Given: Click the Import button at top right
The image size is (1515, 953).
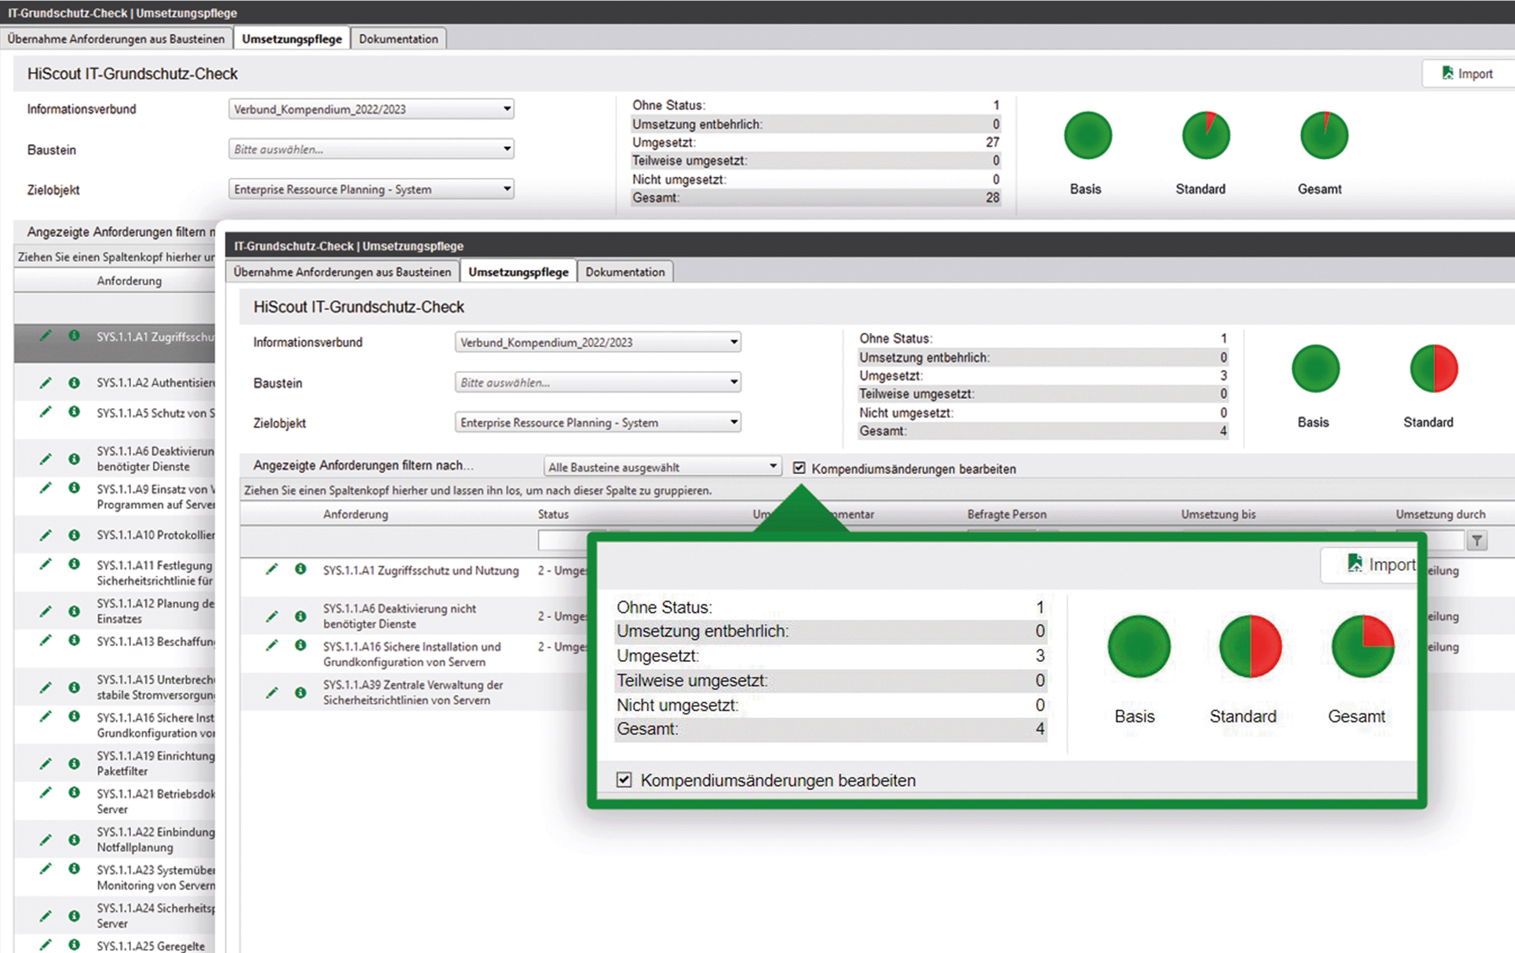Looking at the screenshot, I should [1467, 73].
